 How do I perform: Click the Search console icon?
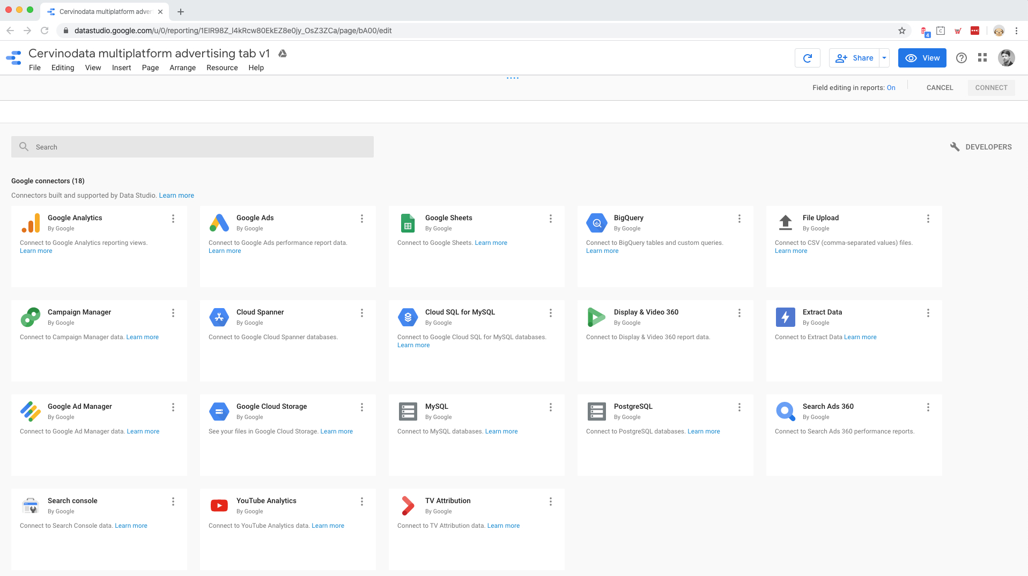point(31,506)
